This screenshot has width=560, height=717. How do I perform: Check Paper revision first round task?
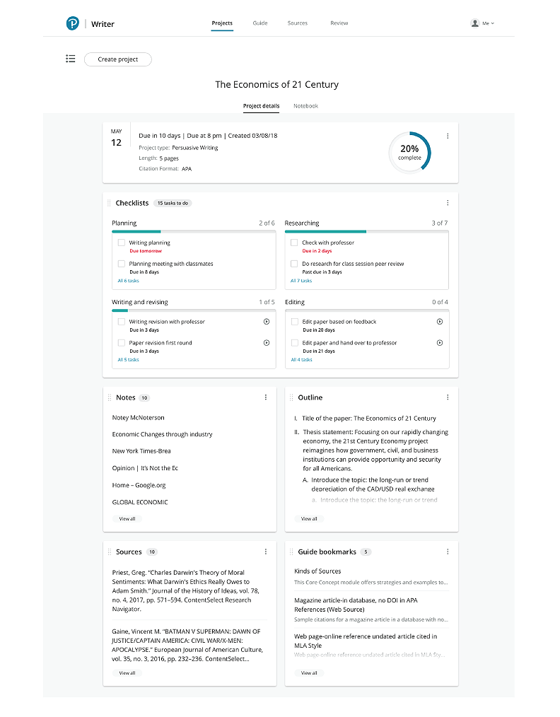click(x=122, y=343)
